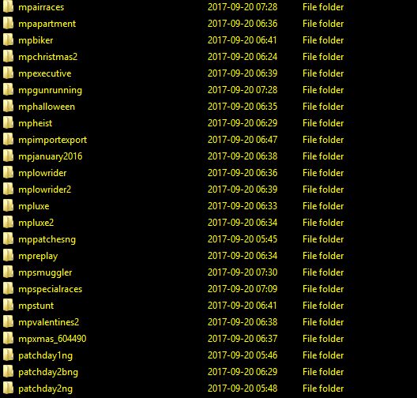Click the mpstunt folder icon
This screenshot has width=417, height=398.
pyautogui.click(x=8, y=306)
